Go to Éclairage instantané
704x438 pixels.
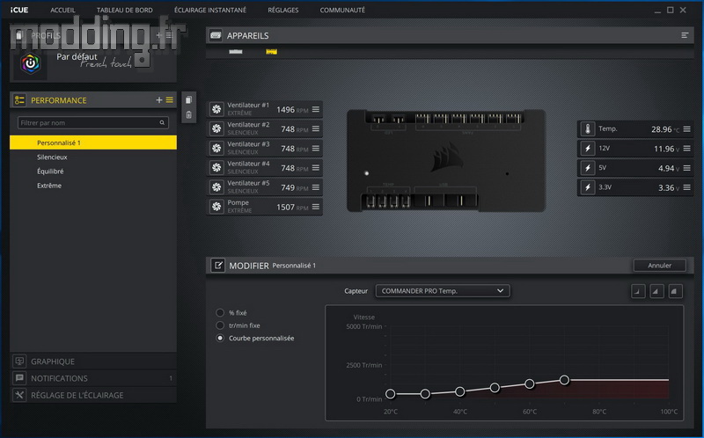210,10
